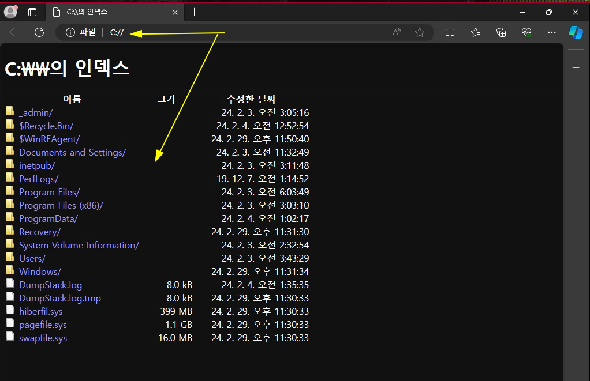Click the date 24. 2. 3. 오전 3:05:16
This screenshot has height=381, width=590.
[x=266, y=113]
